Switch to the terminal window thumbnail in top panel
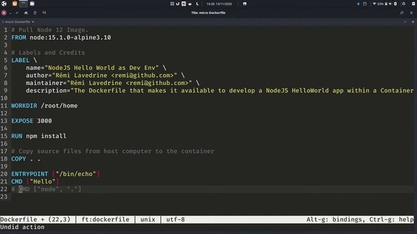Screen dimensions: 417x234 [x=23, y=3]
